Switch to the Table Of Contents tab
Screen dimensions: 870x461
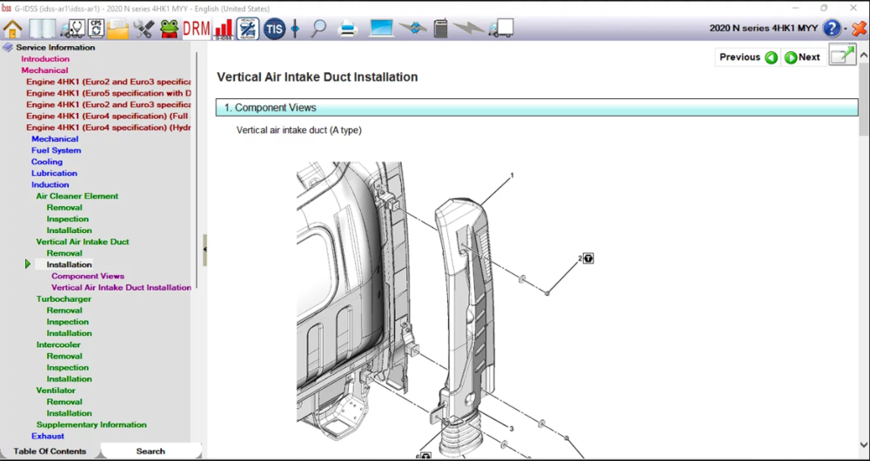coord(50,451)
